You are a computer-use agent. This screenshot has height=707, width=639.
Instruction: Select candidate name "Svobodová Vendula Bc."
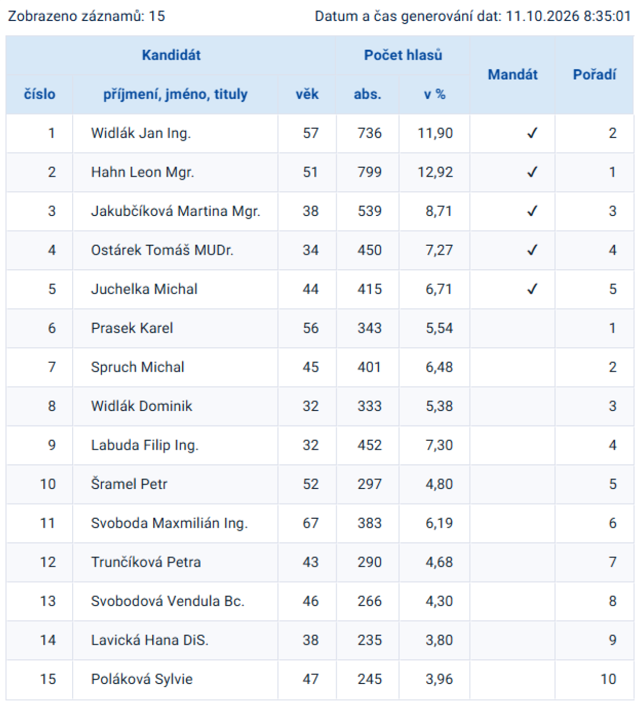click(167, 601)
